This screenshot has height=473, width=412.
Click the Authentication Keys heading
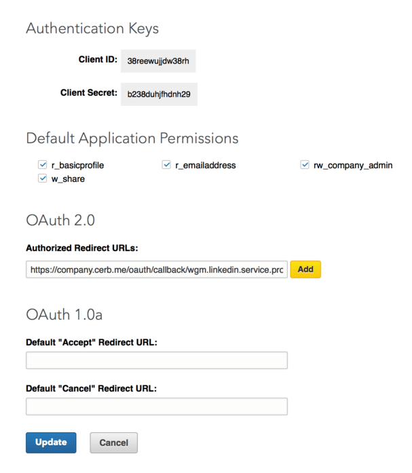[92, 29]
